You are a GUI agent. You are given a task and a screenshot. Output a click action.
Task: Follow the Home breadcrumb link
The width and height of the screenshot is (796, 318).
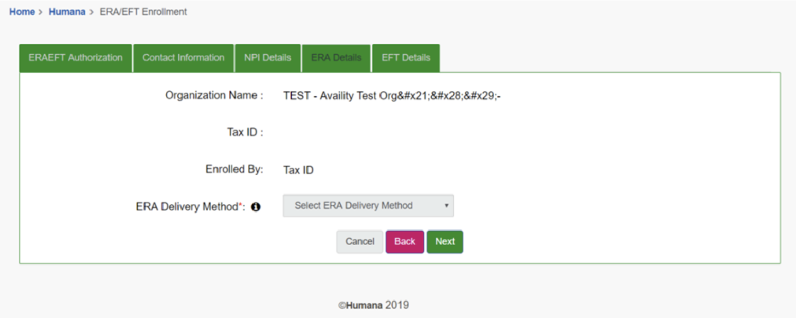22,12
